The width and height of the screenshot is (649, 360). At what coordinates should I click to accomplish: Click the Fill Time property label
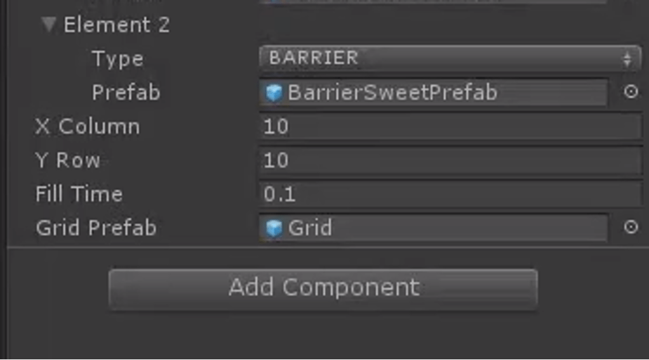click(79, 194)
